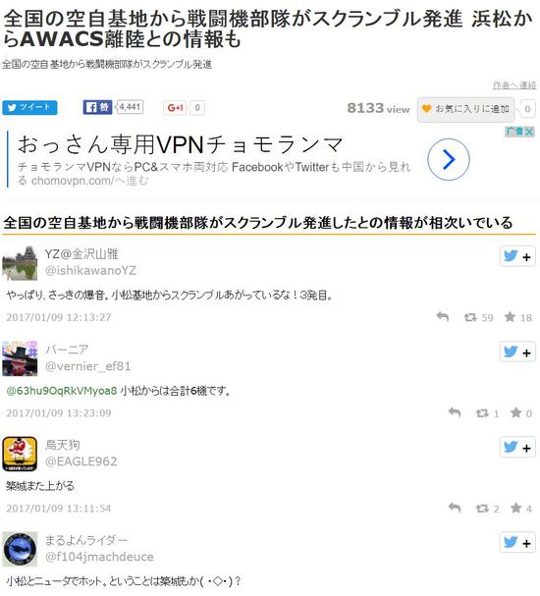Screen dimensions: 540x596
Task: Click the Google +1 button
Action: click(x=175, y=108)
